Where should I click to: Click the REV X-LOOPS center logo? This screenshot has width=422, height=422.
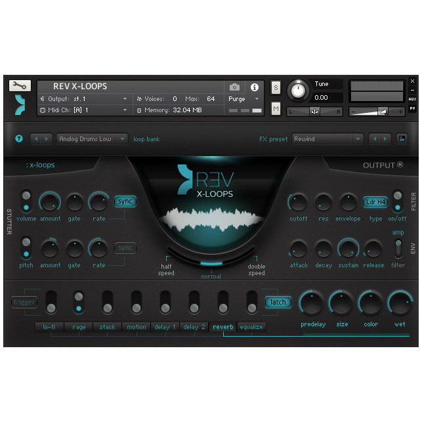click(206, 181)
